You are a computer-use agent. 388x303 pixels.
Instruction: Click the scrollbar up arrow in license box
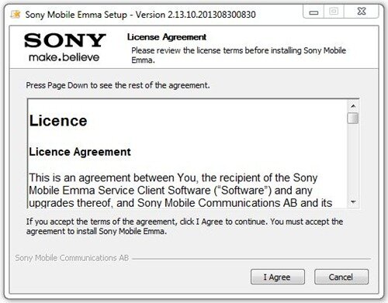tap(353, 106)
